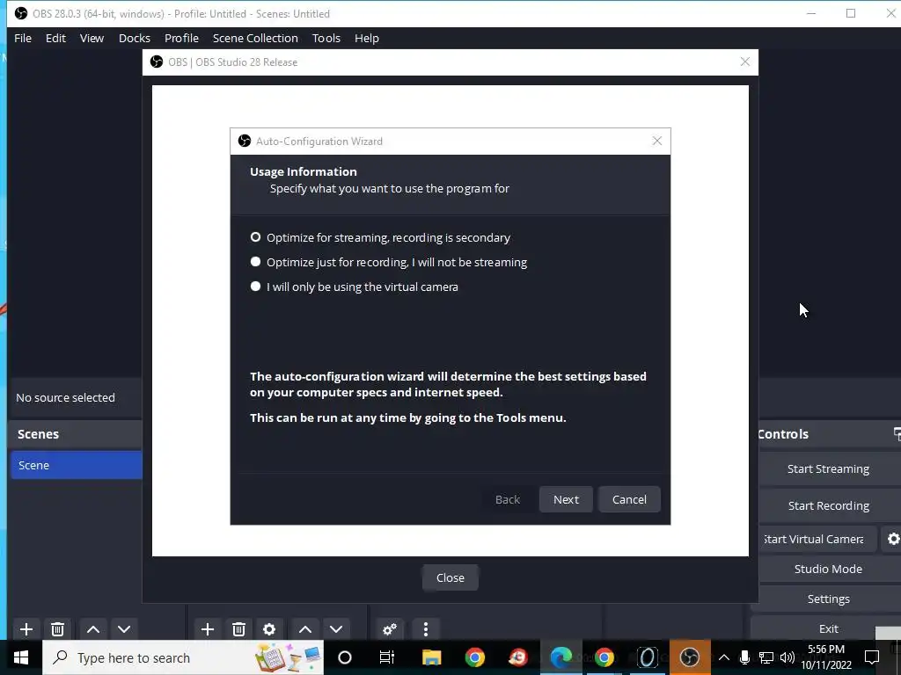Open network status tray icon
The height and width of the screenshot is (675, 901).
pyautogui.click(x=766, y=657)
